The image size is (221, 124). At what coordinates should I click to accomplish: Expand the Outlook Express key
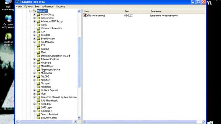point(35,90)
